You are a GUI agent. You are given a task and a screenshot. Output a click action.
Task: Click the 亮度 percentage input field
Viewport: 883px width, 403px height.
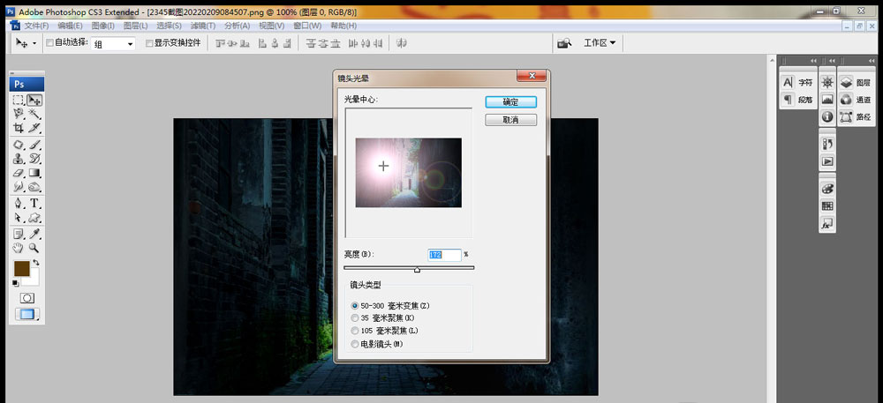(x=444, y=255)
